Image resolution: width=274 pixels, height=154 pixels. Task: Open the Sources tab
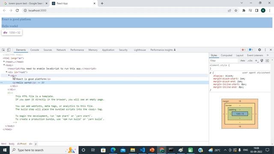(x=48, y=50)
